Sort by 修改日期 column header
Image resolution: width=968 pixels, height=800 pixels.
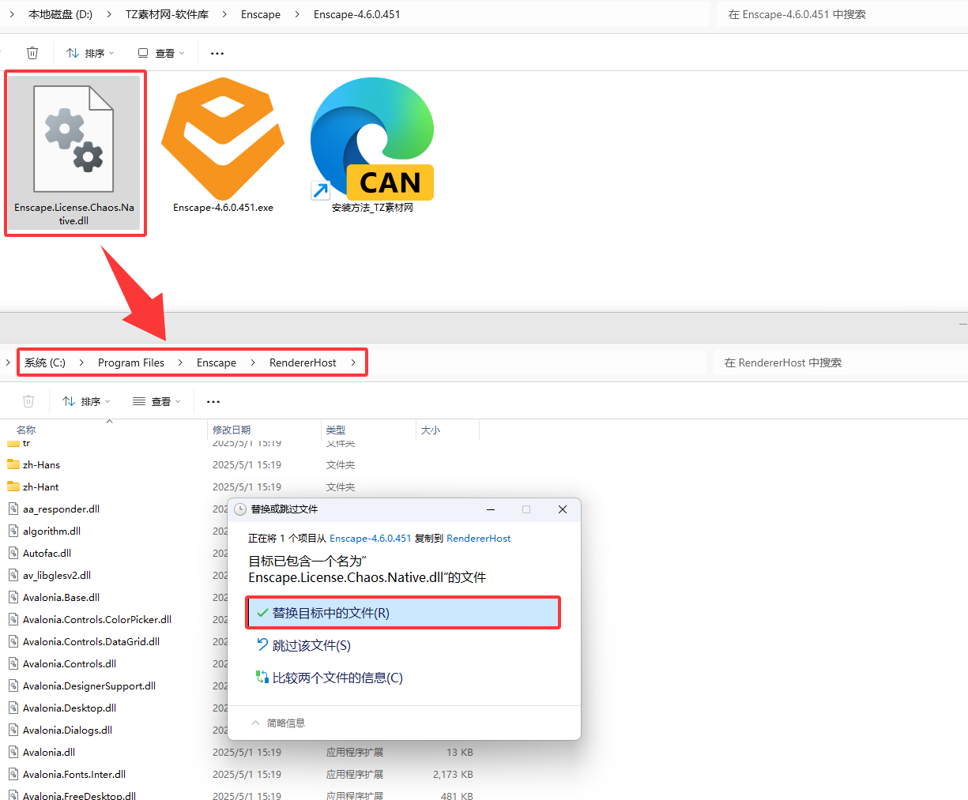click(232, 430)
